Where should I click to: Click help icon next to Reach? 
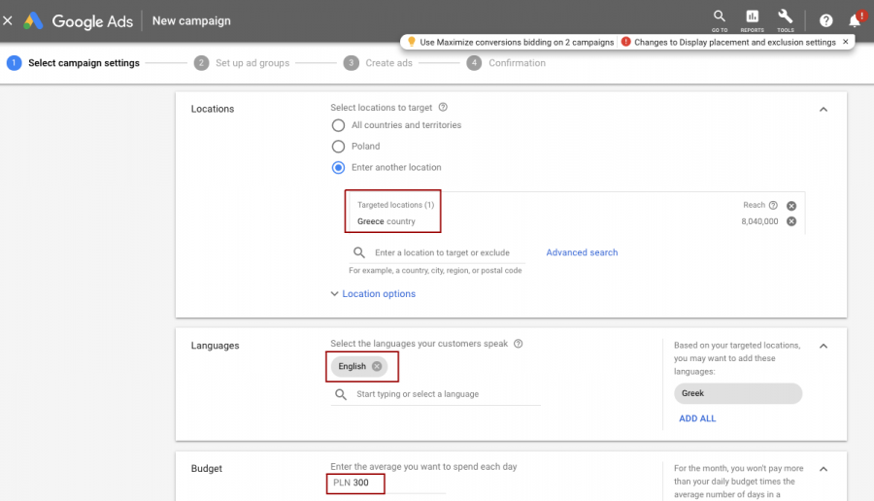pyautogui.click(x=773, y=206)
